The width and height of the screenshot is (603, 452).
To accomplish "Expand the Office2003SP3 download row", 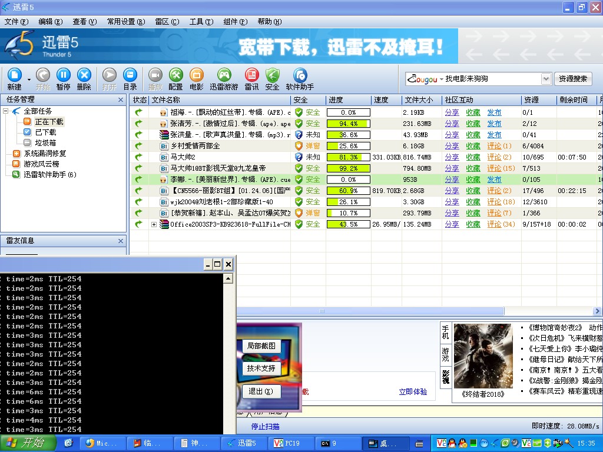I will pyautogui.click(x=154, y=224).
